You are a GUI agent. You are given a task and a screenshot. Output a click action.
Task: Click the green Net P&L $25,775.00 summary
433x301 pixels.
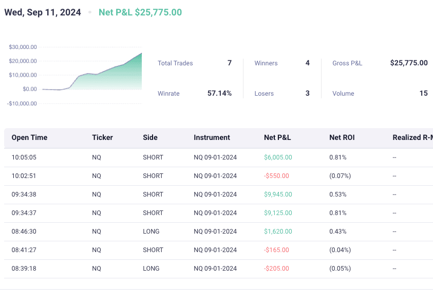[140, 12]
